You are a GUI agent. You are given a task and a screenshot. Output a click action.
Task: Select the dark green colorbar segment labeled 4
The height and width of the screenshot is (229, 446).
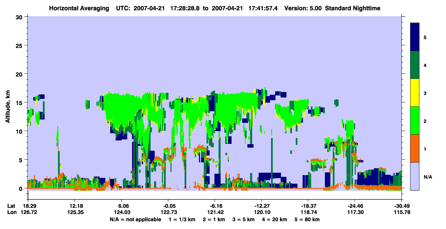(x=415, y=65)
